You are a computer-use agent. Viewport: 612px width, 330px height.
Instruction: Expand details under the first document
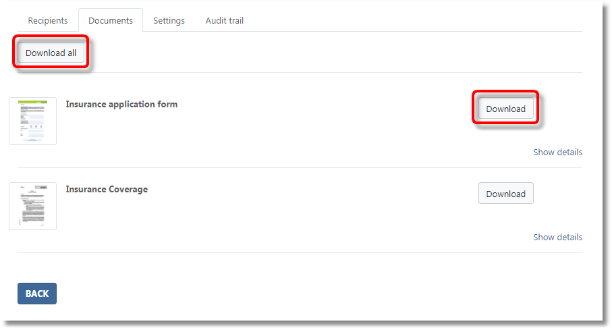(557, 152)
